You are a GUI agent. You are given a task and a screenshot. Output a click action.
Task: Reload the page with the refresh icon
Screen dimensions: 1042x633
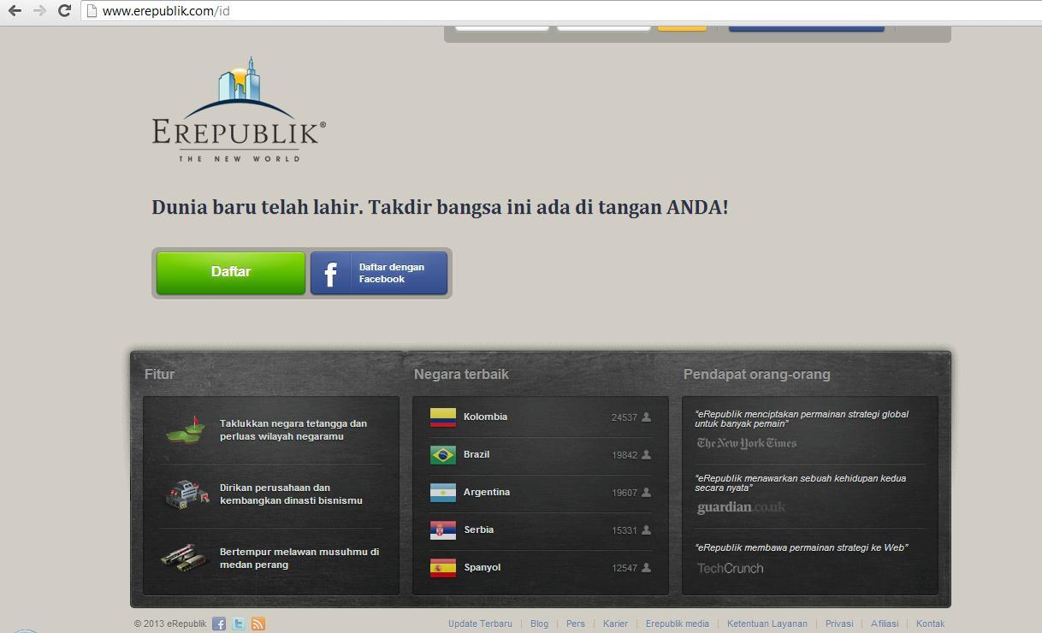(64, 11)
